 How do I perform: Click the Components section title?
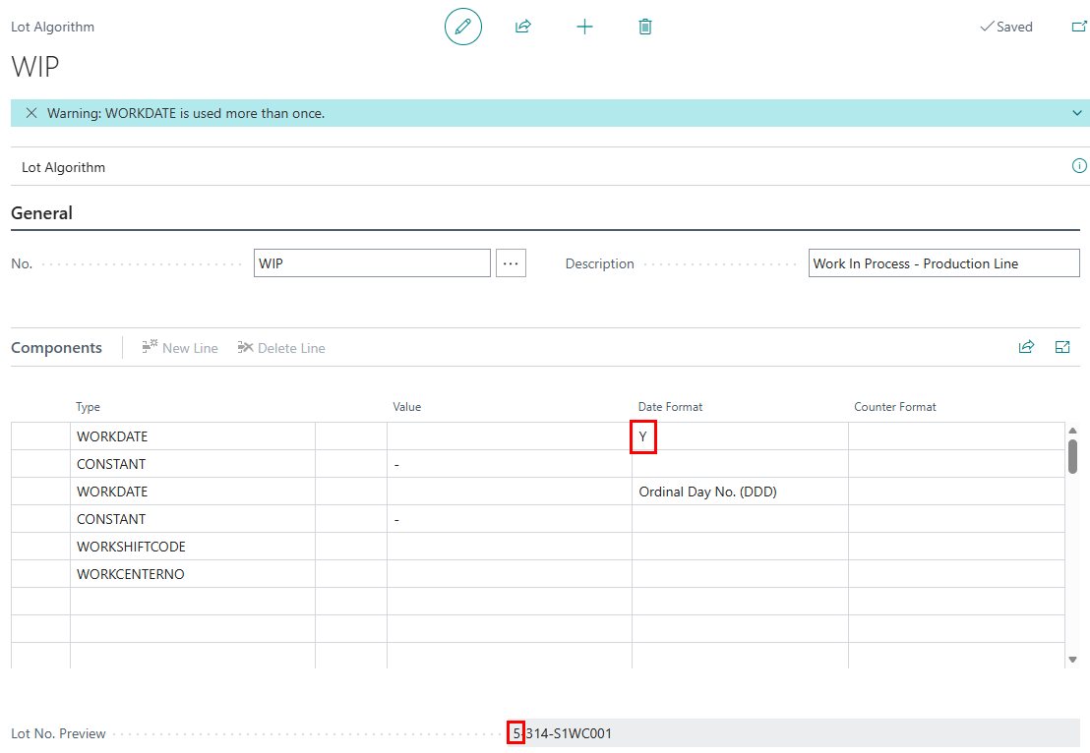56,348
